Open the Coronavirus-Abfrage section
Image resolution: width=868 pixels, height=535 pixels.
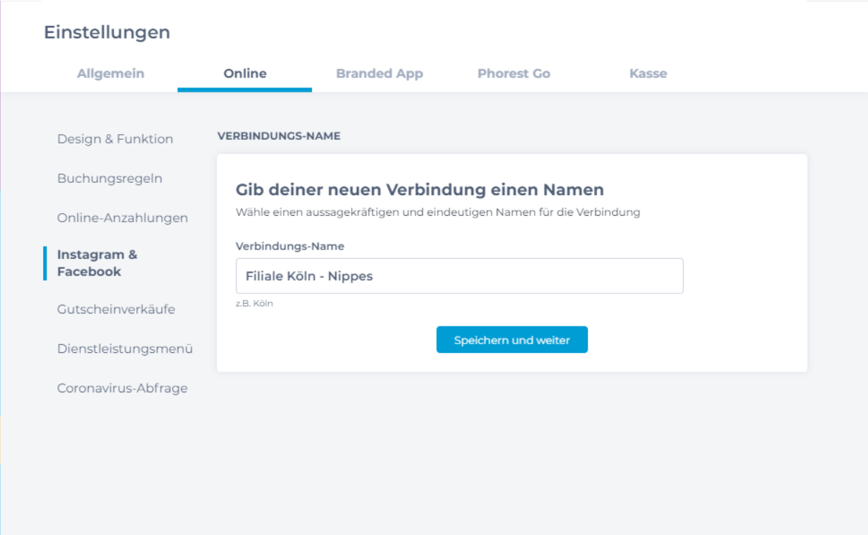tap(123, 389)
